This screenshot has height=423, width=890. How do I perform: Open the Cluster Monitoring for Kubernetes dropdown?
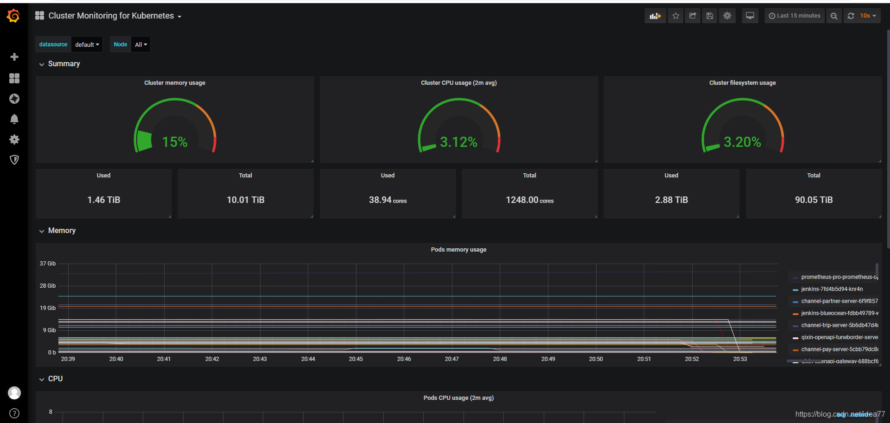[x=115, y=16]
